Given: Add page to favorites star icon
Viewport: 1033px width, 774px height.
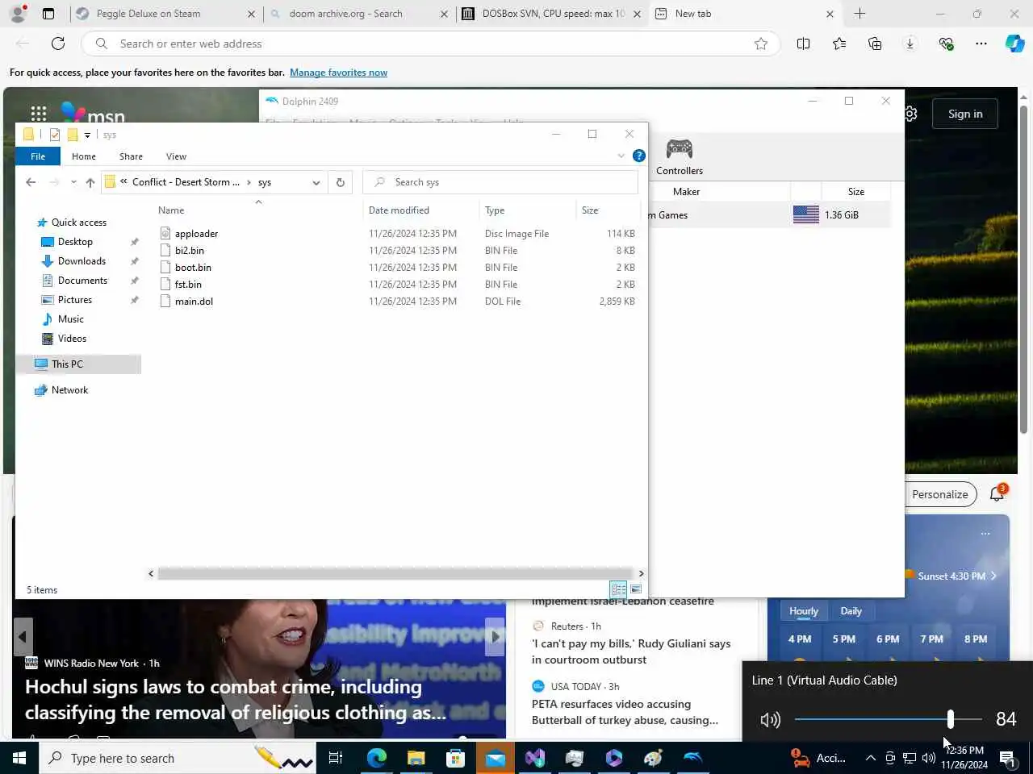Looking at the screenshot, I should click(x=761, y=44).
